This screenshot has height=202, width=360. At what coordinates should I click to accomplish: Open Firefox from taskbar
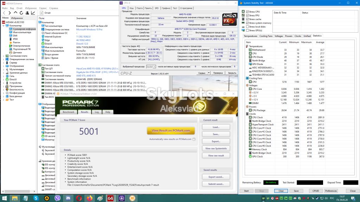click(x=90, y=198)
